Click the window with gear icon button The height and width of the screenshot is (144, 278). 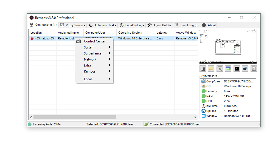coord(220,69)
